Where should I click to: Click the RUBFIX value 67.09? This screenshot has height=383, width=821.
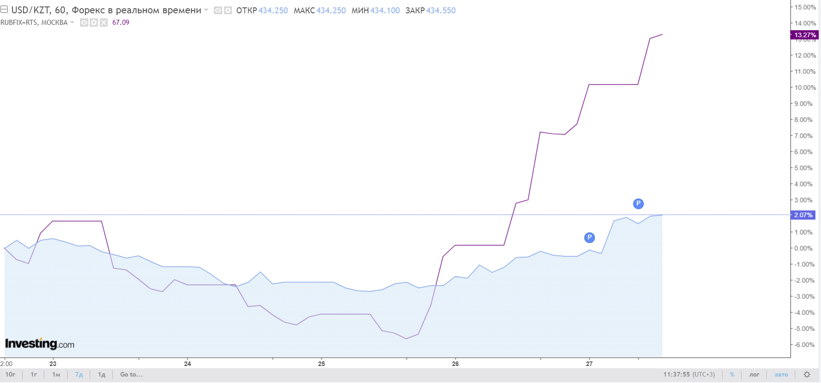click(x=121, y=23)
